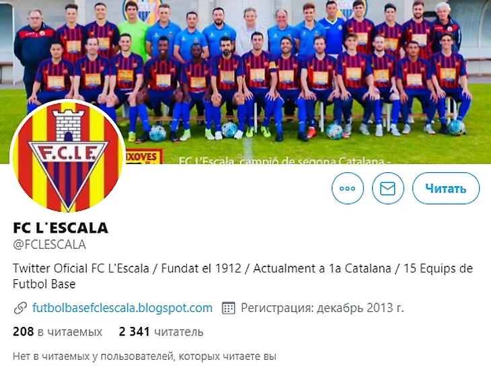Select the @FCLESCALA handle text
The width and height of the screenshot is (491, 378).
tap(50, 245)
